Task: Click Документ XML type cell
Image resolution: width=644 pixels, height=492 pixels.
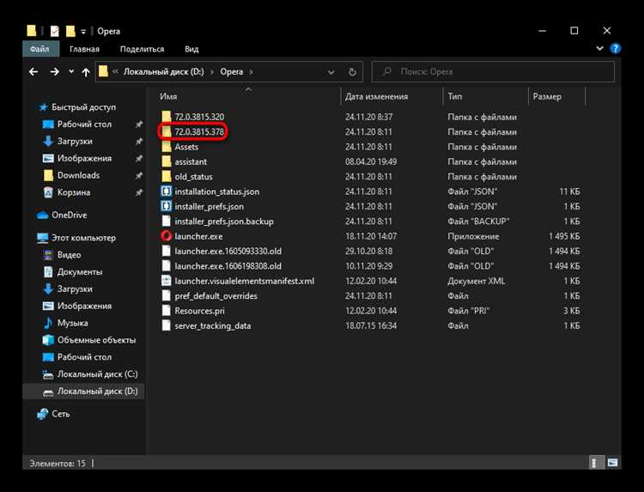Action: [x=477, y=281]
